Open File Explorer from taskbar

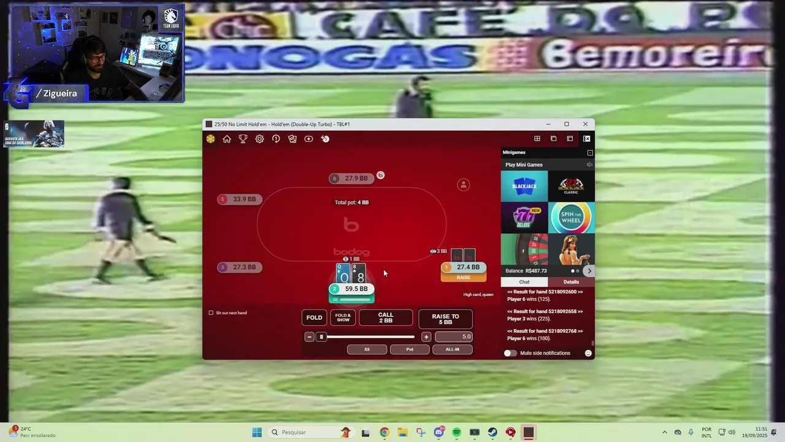click(x=402, y=432)
